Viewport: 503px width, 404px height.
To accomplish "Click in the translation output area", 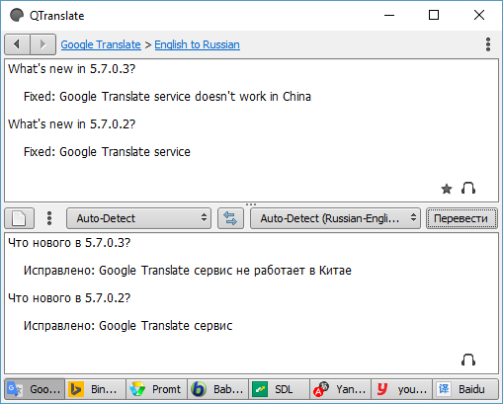I will [251, 303].
